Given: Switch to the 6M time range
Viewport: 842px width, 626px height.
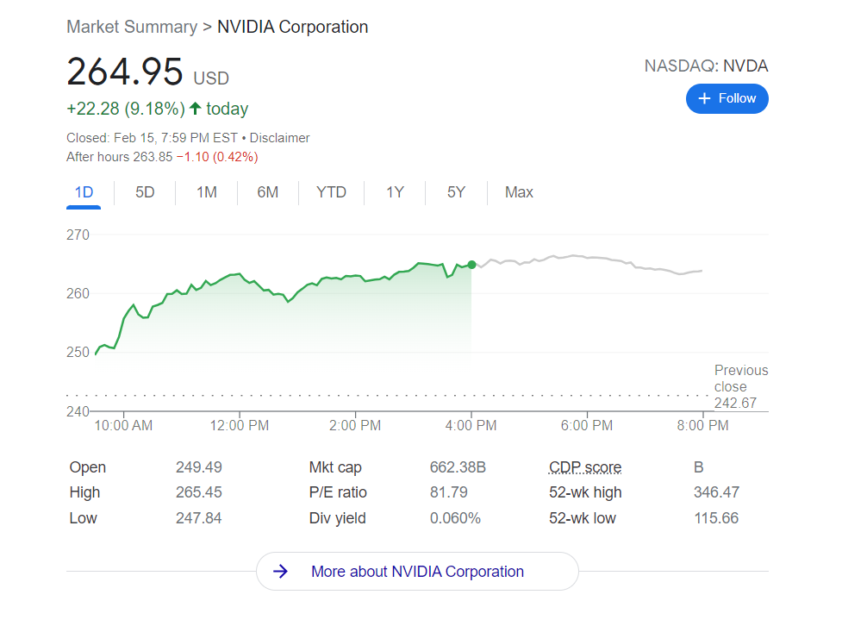Looking at the screenshot, I should click(x=267, y=192).
